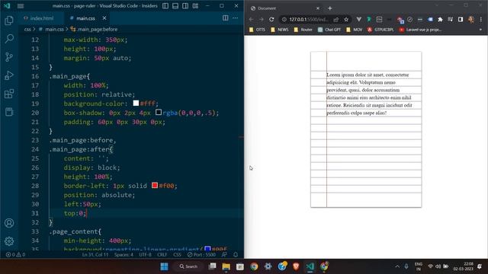Show hidden system tray icons

pyautogui.click(x=397, y=266)
